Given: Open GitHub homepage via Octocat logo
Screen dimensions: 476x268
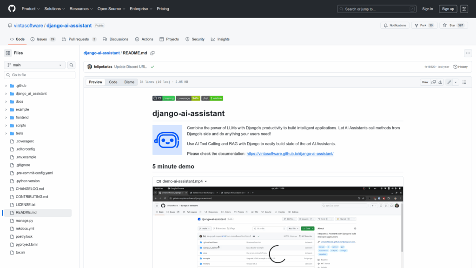Looking at the screenshot, I should [x=12, y=9].
